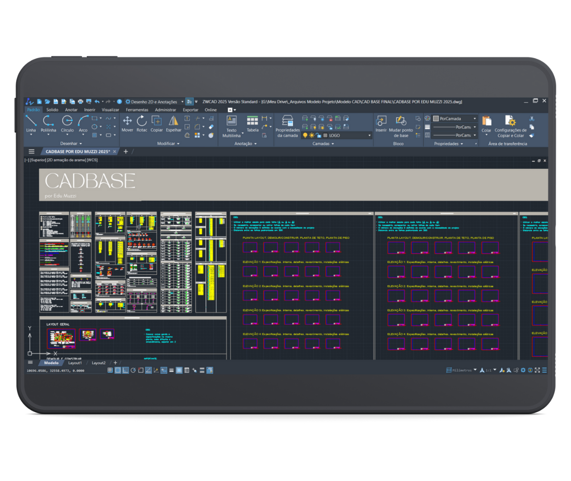
Task: Open the Visualizar ribbon tab
Action: point(110,110)
